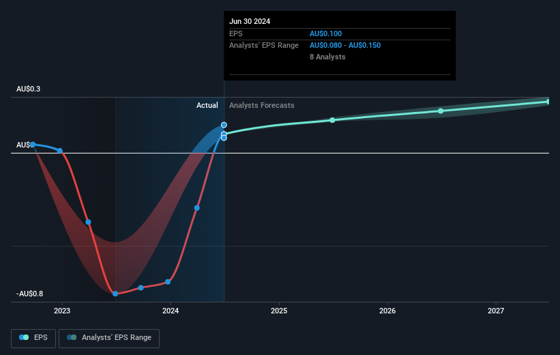
Task: Click the 8 Analysts text in tooltip
Action: [x=327, y=57]
